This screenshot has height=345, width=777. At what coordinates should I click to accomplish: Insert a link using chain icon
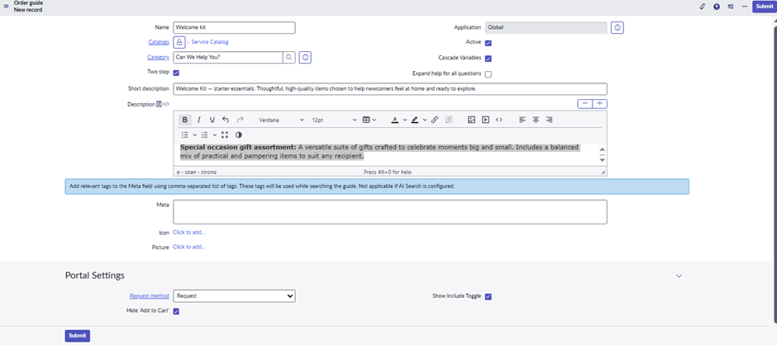click(435, 120)
